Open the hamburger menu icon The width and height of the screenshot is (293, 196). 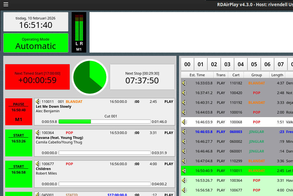pyautogui.click(x=6, y=4)
